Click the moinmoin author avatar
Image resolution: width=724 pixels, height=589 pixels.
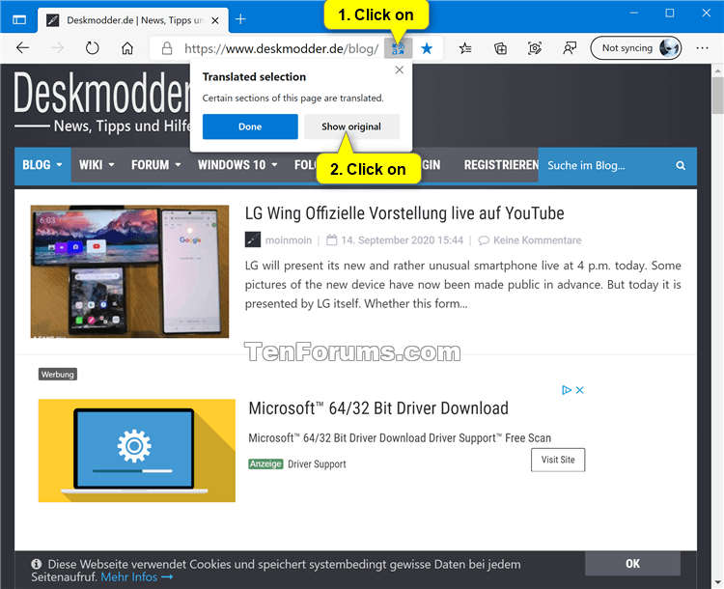253,239
